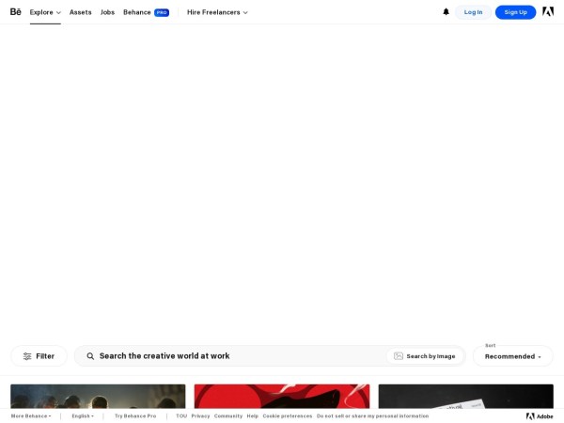This screenshot has height=423, width=564.
Task: Open the notifications bell
Action: click(x=446, y=12)
